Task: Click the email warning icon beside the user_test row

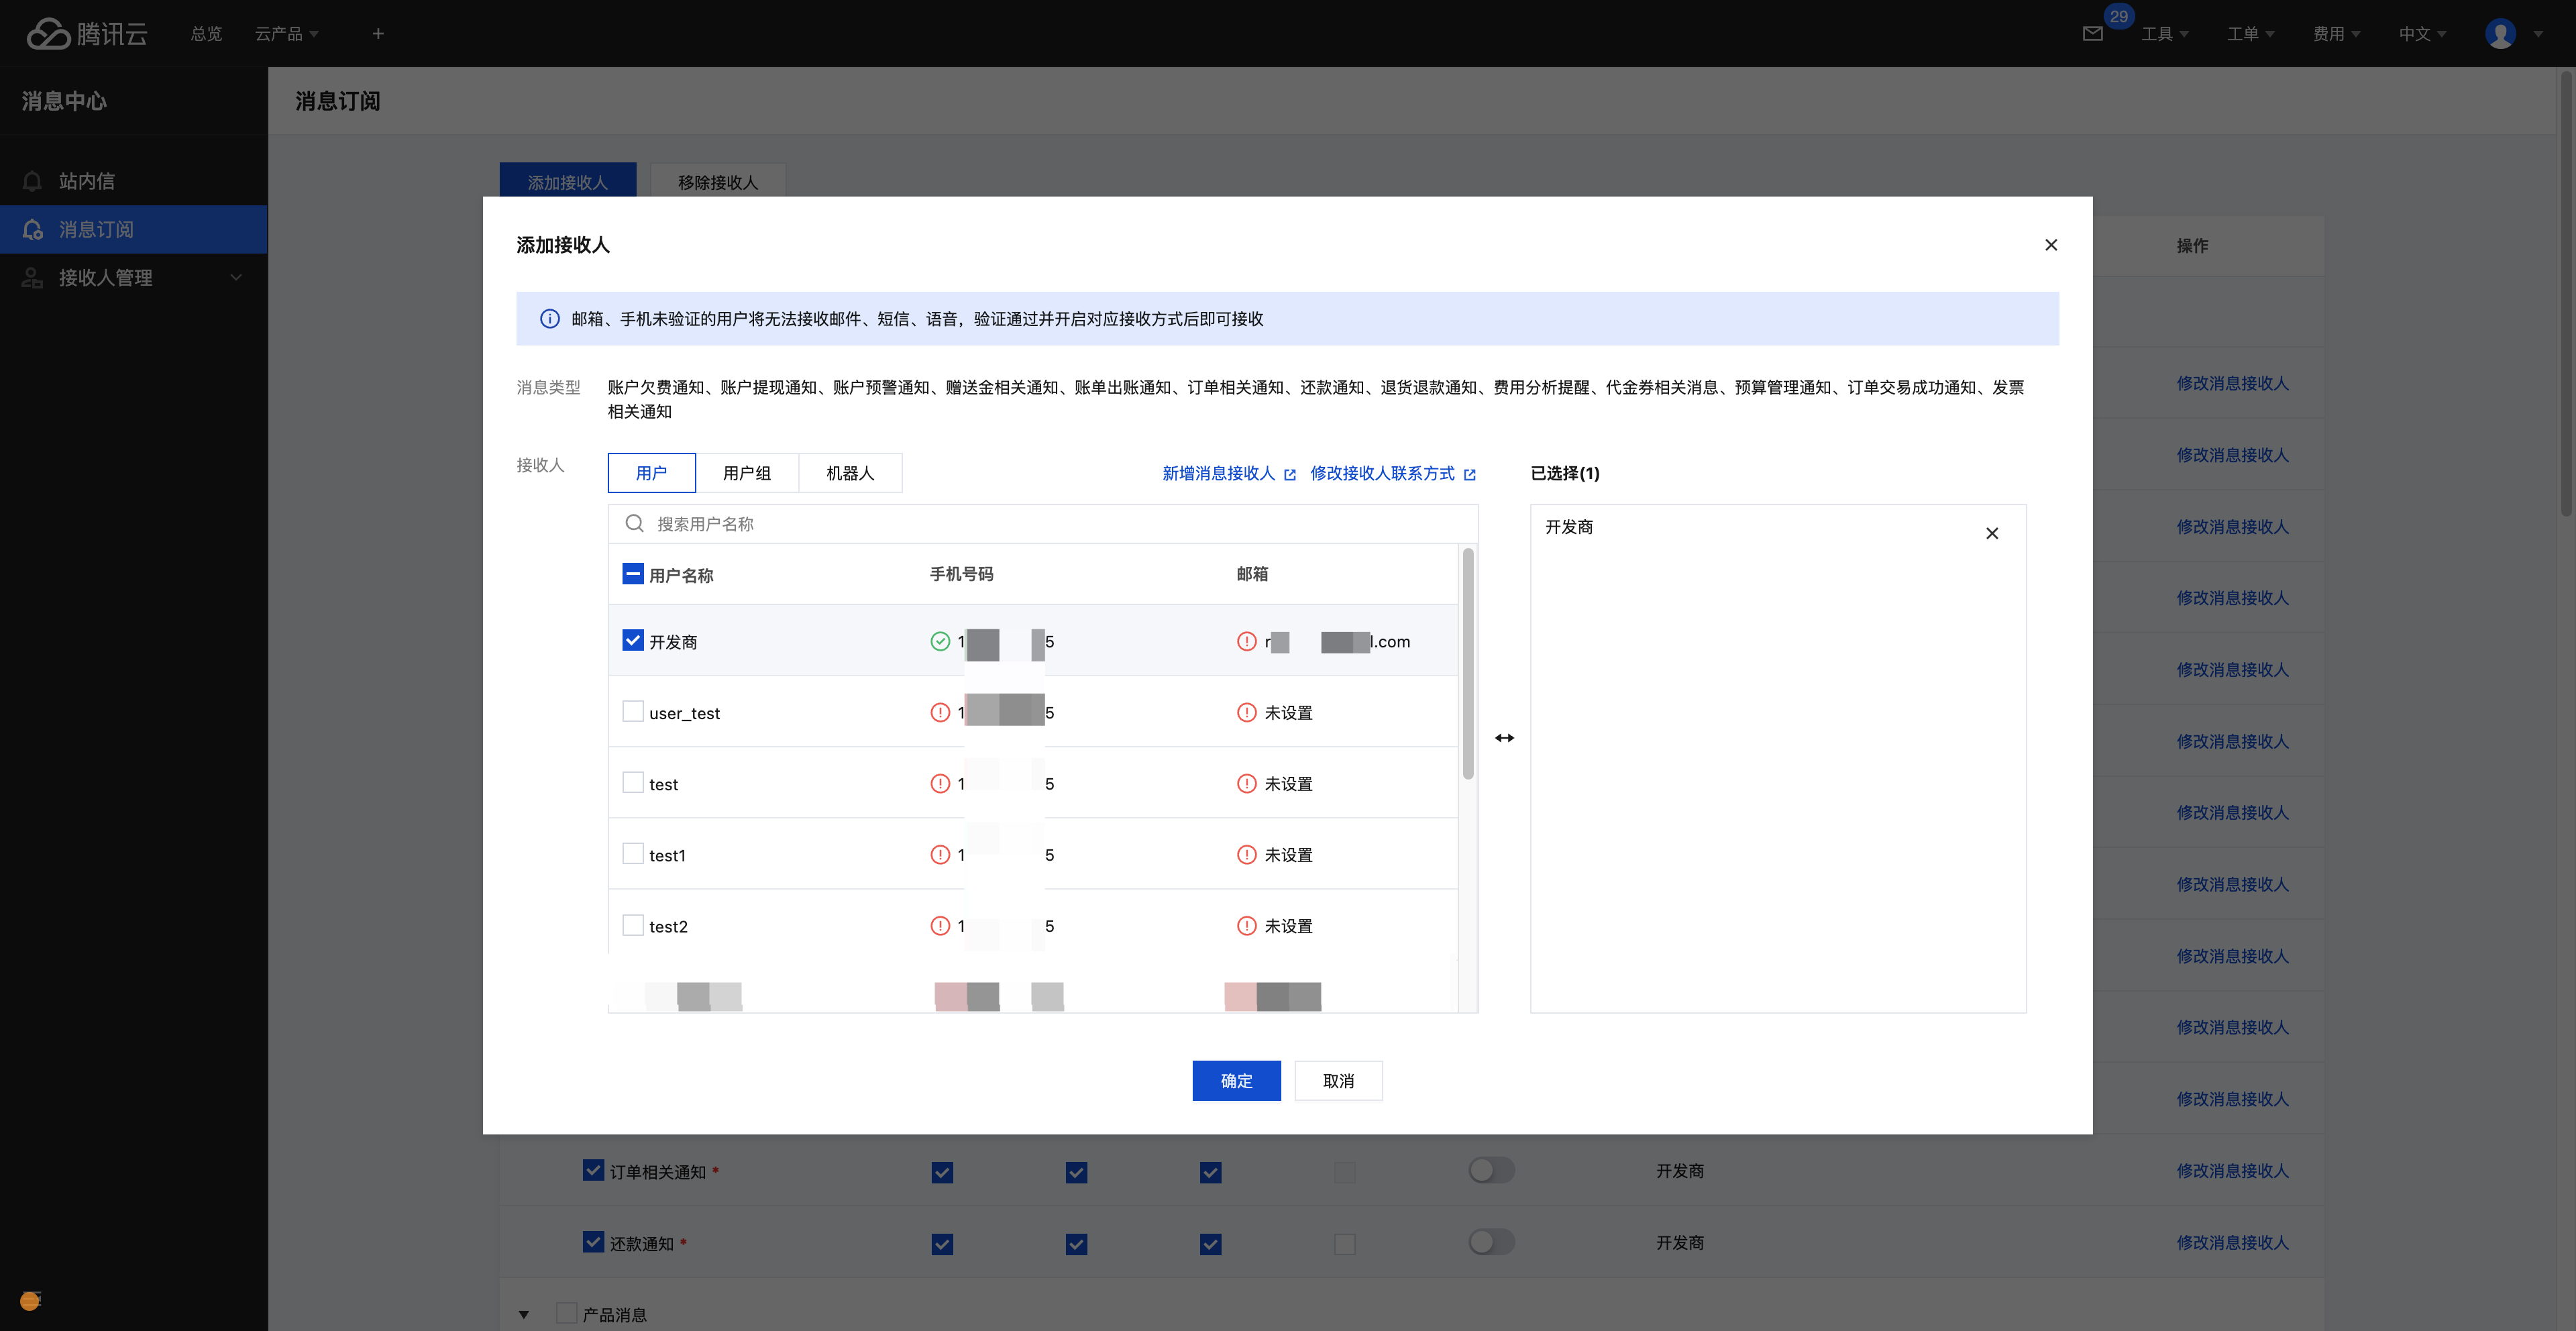Action: point(1246,712)
